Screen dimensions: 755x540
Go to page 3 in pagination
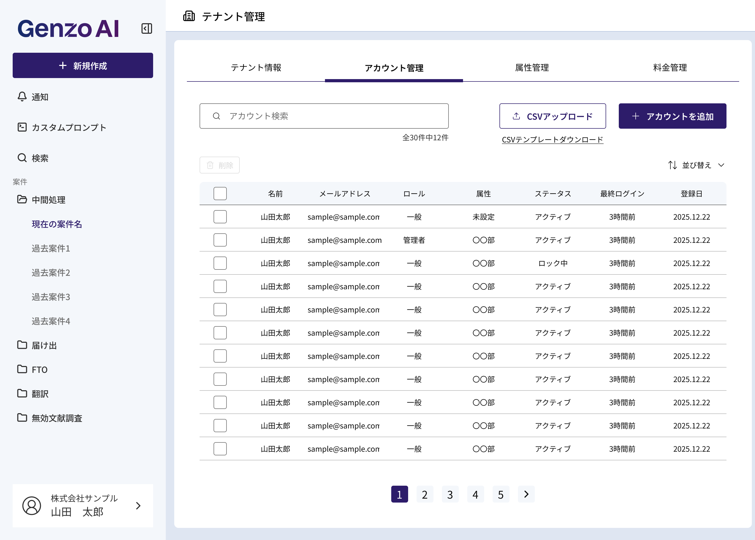(450, 494)
